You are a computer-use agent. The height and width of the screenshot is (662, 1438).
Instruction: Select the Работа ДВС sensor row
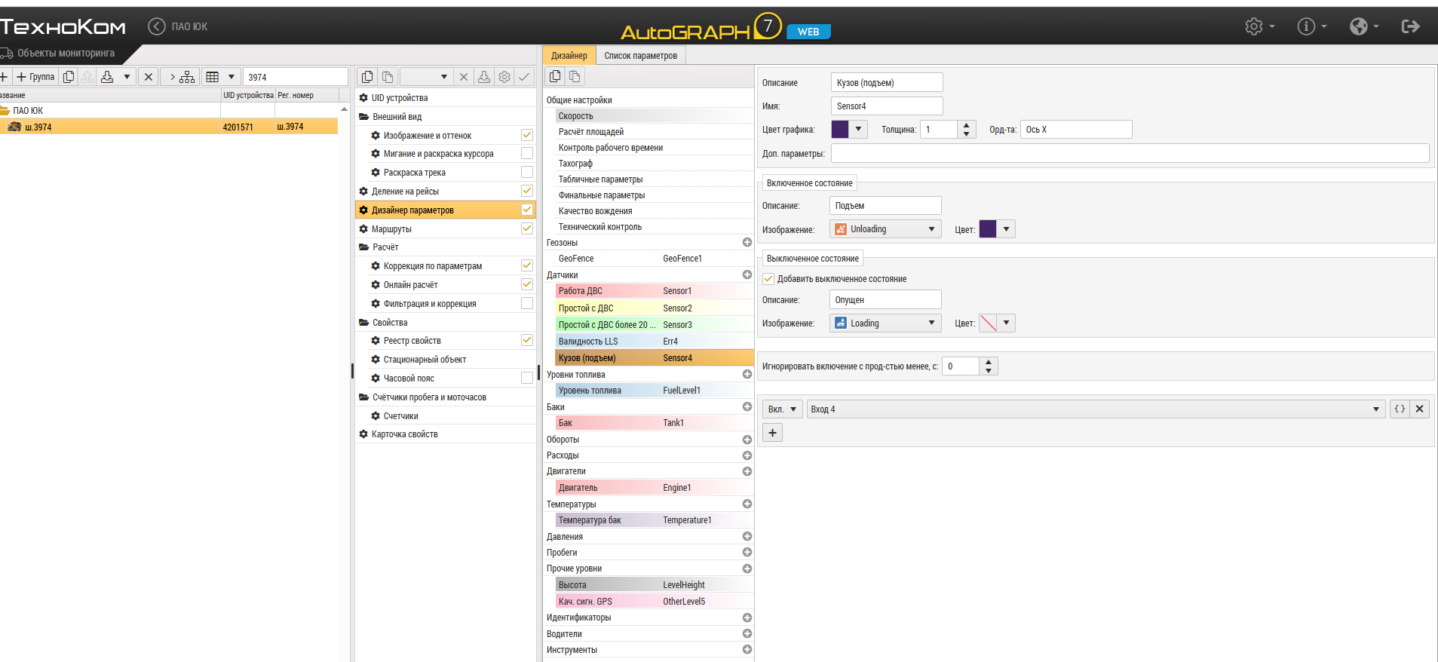[655, 290]
